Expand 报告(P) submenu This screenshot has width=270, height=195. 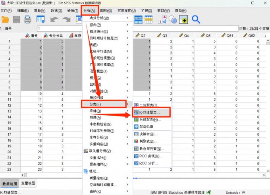coord(108,25)
